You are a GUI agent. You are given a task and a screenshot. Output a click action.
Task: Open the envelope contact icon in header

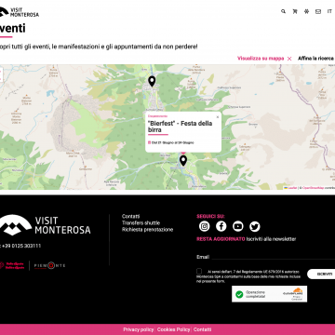[x=318, y=11]
